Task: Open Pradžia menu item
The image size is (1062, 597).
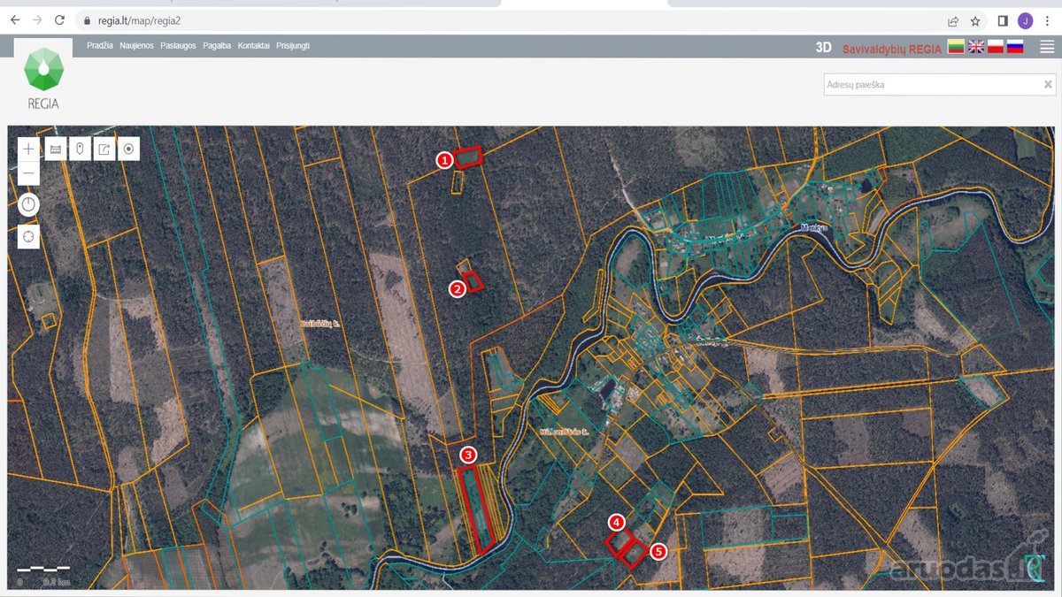Action: point(100,45)
